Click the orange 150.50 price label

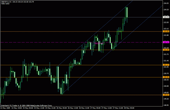166,77
